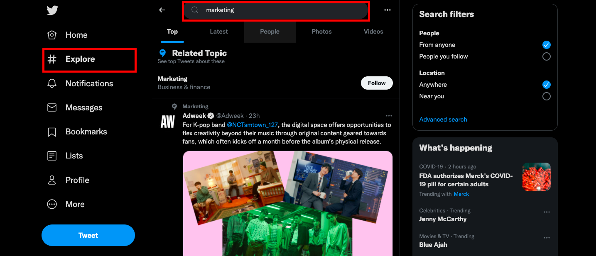Open the Marketing Business & finance topic
596x256 pixels.
[184, 83]
